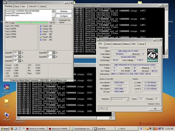This screenshot has height=131, width=175.
Task: Click the second CPU Usage green bar
Action: tap(40, 23)
